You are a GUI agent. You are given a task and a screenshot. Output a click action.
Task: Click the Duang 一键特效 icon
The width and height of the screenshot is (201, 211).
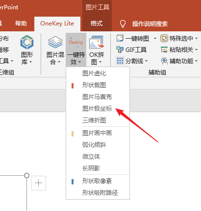(76, 42)
